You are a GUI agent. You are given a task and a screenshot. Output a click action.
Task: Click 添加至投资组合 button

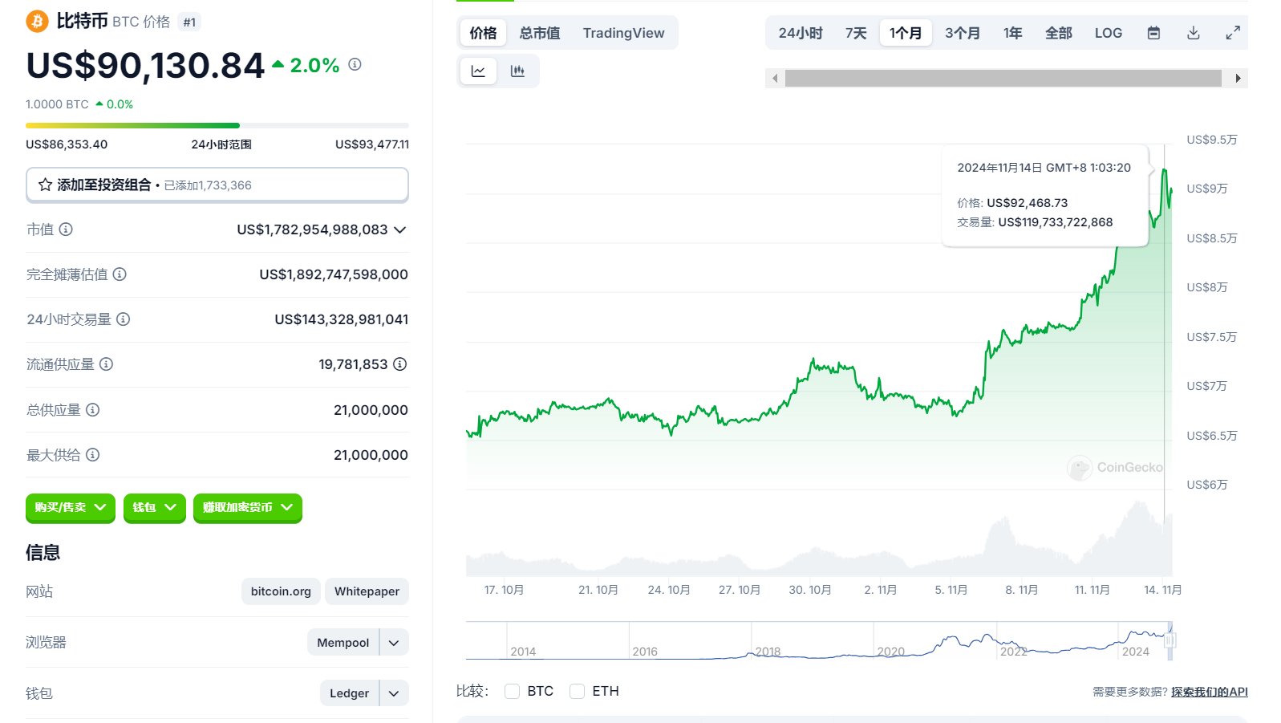tap(217, 185)
